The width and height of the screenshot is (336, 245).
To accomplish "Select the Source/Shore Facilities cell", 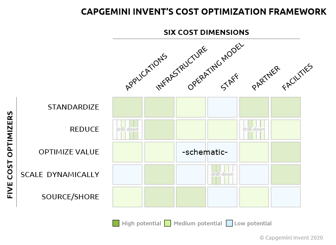I will (286, 197).
